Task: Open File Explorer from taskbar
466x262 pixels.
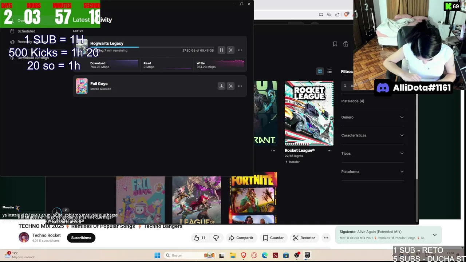Action: pos(233,255)
